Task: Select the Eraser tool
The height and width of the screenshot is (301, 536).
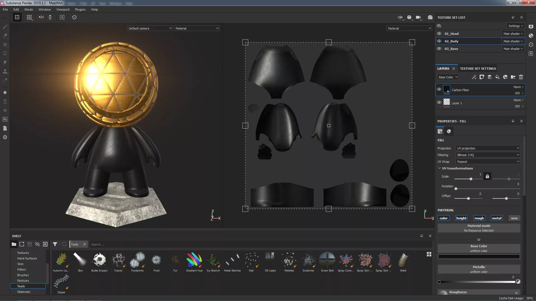Action: click(5, 36)
